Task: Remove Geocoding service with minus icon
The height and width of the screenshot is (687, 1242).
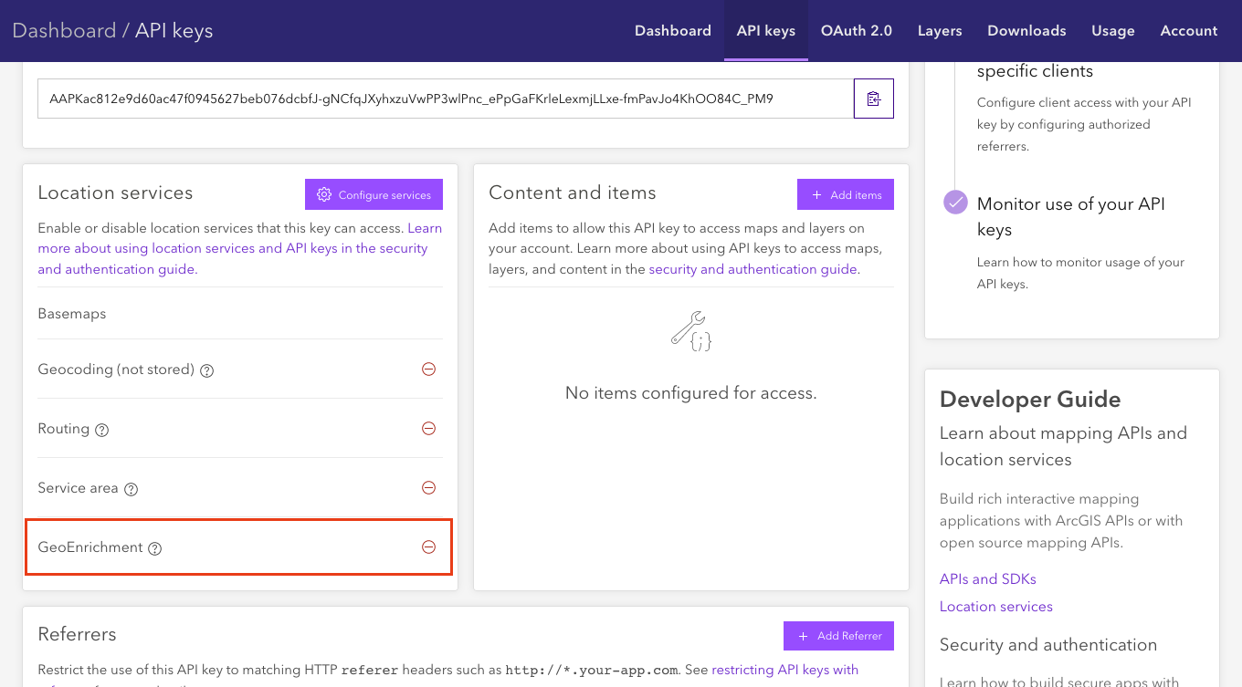Action: click(x=428, y=370)
